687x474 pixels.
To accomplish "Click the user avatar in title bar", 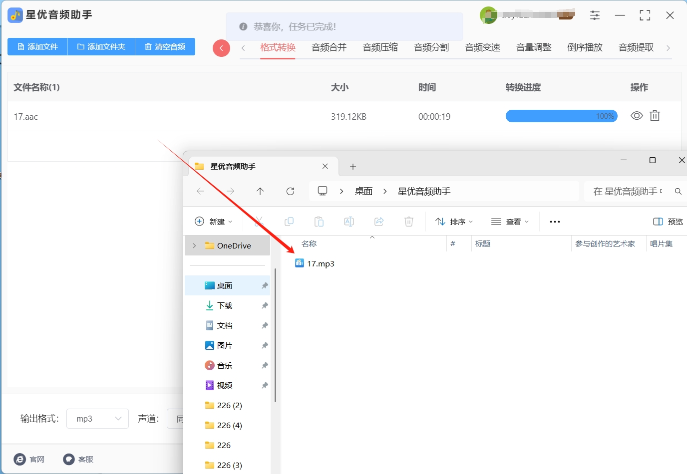I will (x=488, y=15).
